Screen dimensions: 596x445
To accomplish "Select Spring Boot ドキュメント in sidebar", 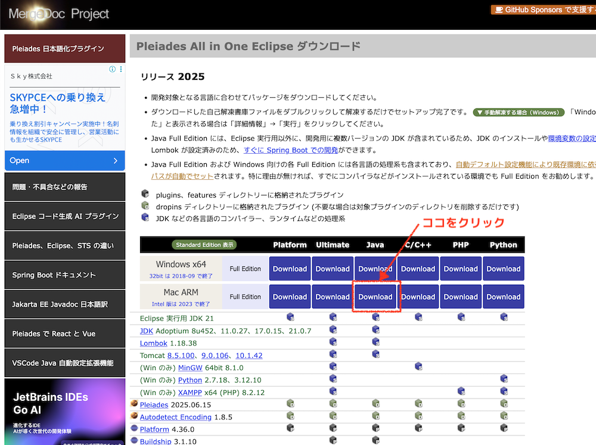I will click(x=65, y=275).
